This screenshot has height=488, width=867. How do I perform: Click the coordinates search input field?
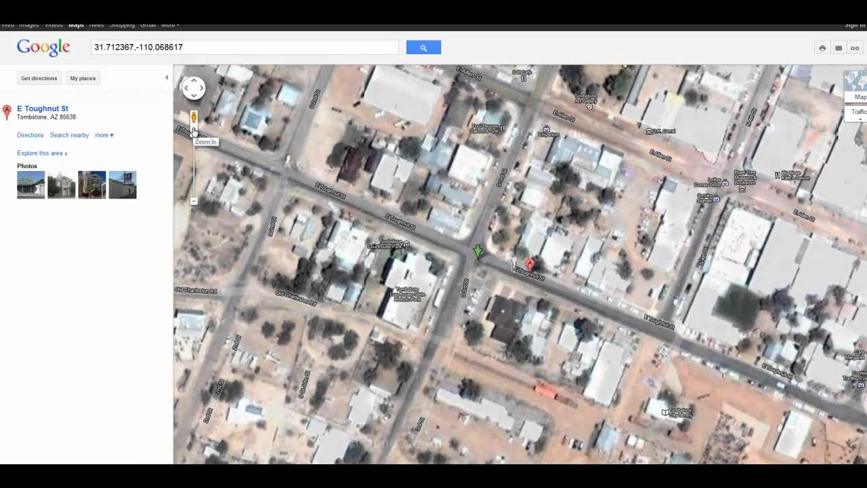(245, 47)
